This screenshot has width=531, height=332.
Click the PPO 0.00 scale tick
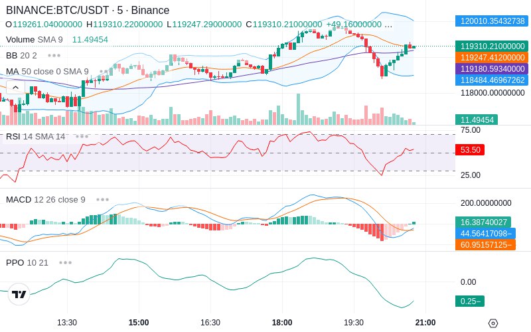[469, 282]
